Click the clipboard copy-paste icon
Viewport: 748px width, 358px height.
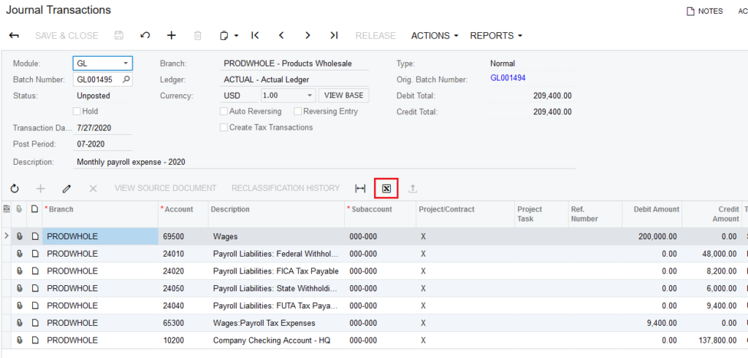[224, 36]
